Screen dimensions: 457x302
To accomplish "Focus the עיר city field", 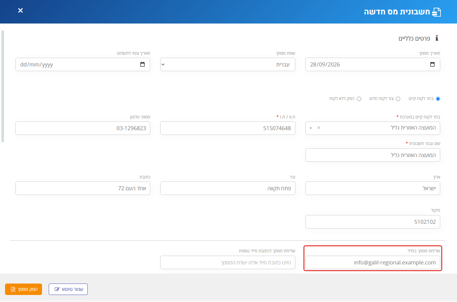I will point(228,188).
